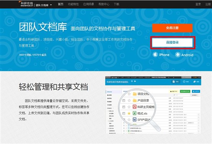
Task: Open the 功能特性 menu item
Action: pyautogui.click(x=73, y=4)
